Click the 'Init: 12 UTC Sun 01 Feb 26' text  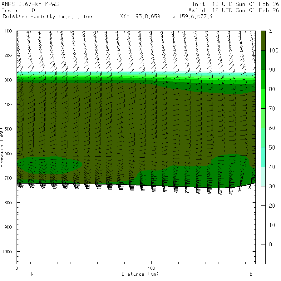[x=235, y=4]
